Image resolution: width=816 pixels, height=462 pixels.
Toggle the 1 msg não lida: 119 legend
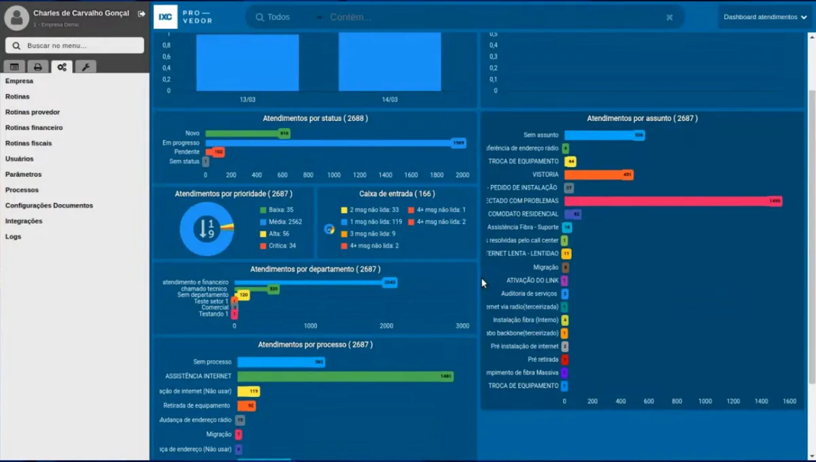pos(371,222)
